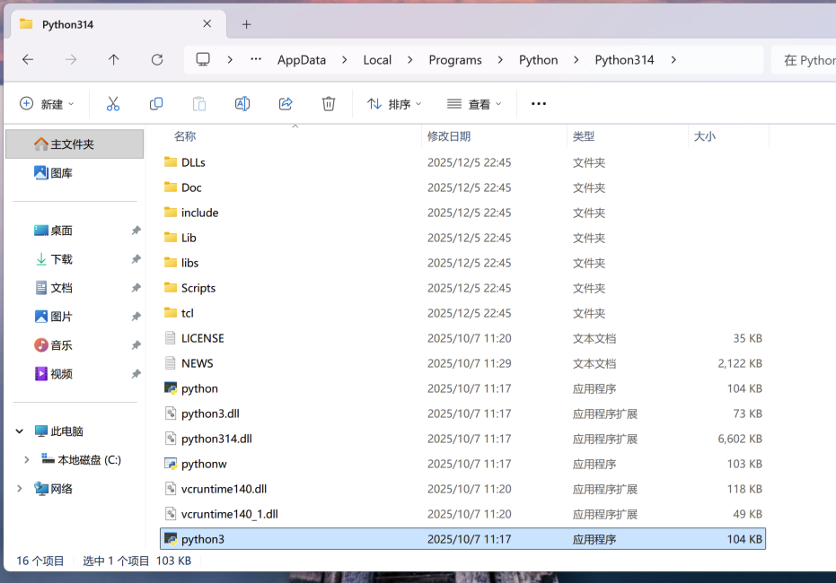Select the include folder
Screen dimensions: 836x583
pos(462,213)
